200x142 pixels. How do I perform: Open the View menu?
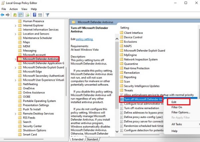pyautogui.click(x=24, y=9)
